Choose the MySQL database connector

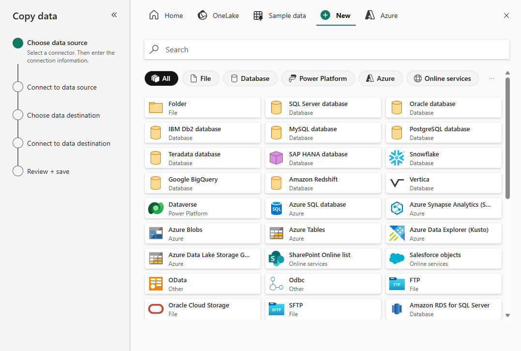[x=323, y=133]
